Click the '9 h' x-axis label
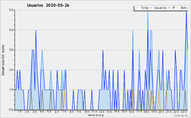Screen dimensions: 191x118 [79, 112]
